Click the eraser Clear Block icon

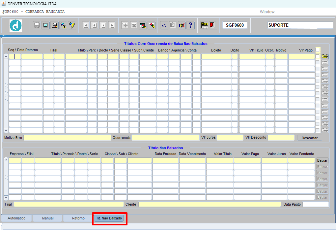click(x=152, y=25)
